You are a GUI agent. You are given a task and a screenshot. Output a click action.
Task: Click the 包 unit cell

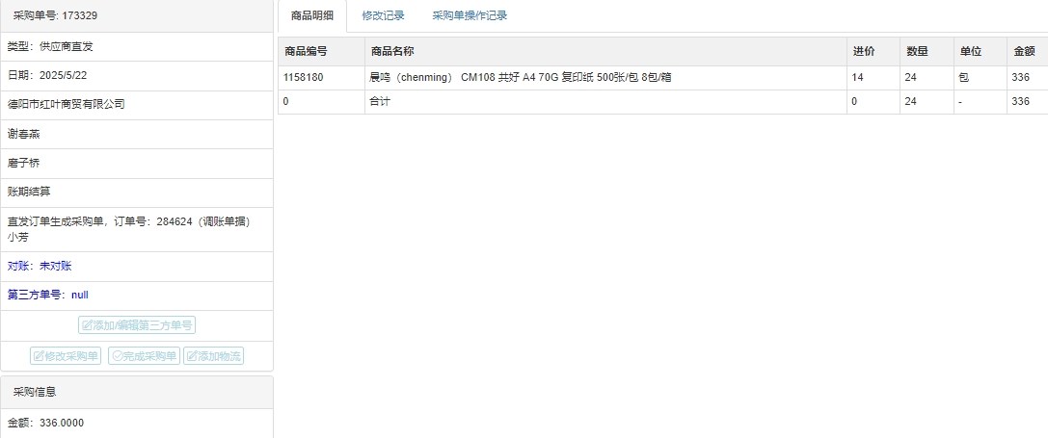(x=981, y=77)
